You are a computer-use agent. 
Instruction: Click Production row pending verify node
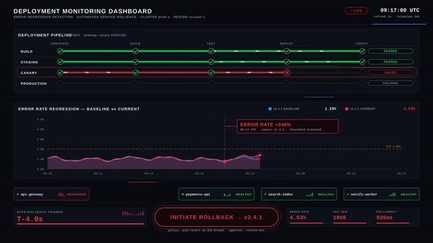[x=362, y=83]
